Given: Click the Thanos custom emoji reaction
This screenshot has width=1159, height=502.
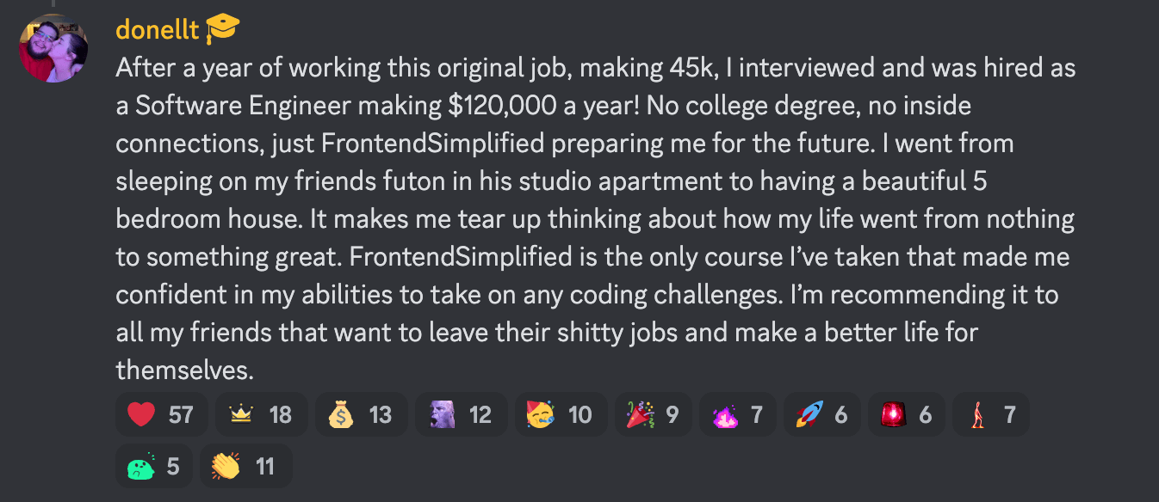Looking at the screenshot, I should [443, 414].
